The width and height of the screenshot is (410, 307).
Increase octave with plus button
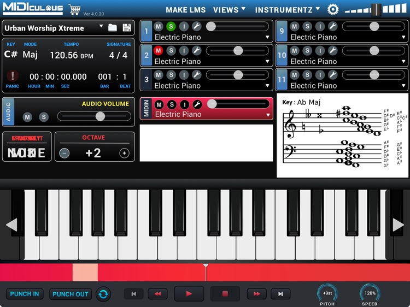pyautogui.click(x=124, y=153)
